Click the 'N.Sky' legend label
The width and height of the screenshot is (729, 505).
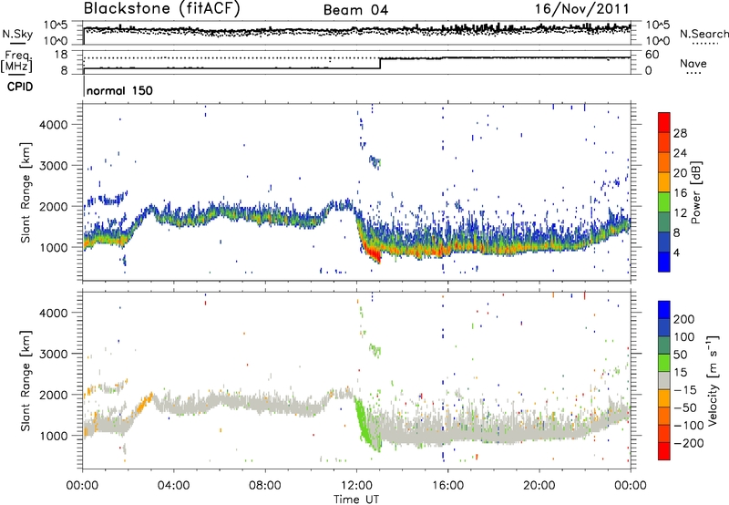click(x=17, y=34)
